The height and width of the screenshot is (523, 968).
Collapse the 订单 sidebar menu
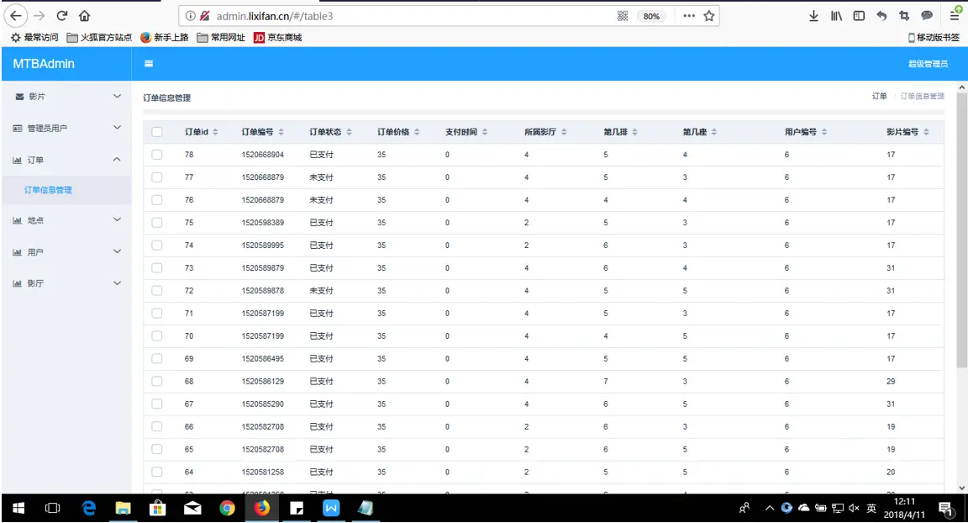66,160
